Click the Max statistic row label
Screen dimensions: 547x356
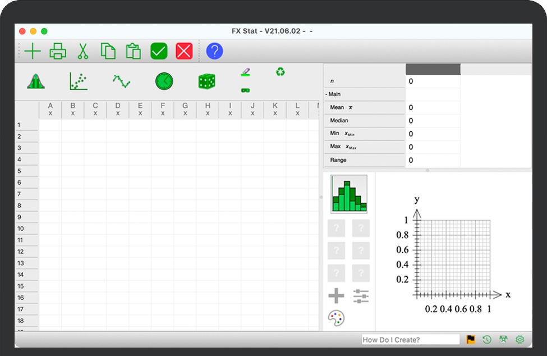[x=365, y=147]
